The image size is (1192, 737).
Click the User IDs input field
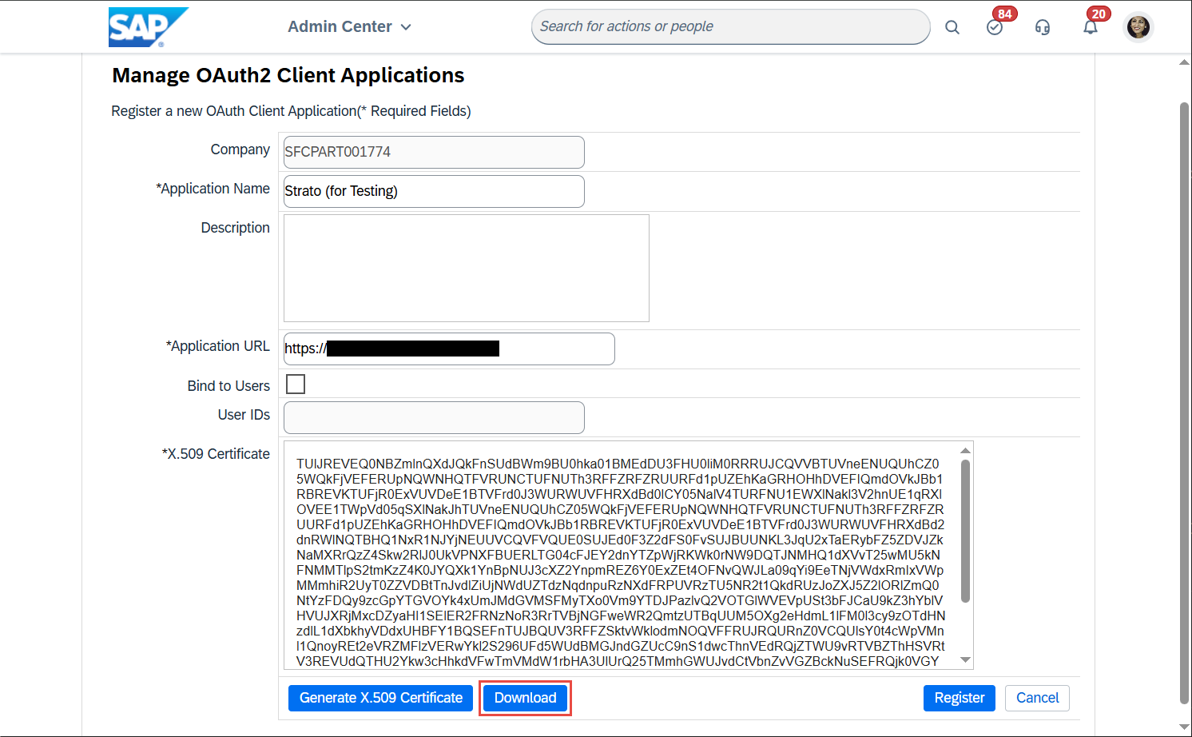[434, 417]
